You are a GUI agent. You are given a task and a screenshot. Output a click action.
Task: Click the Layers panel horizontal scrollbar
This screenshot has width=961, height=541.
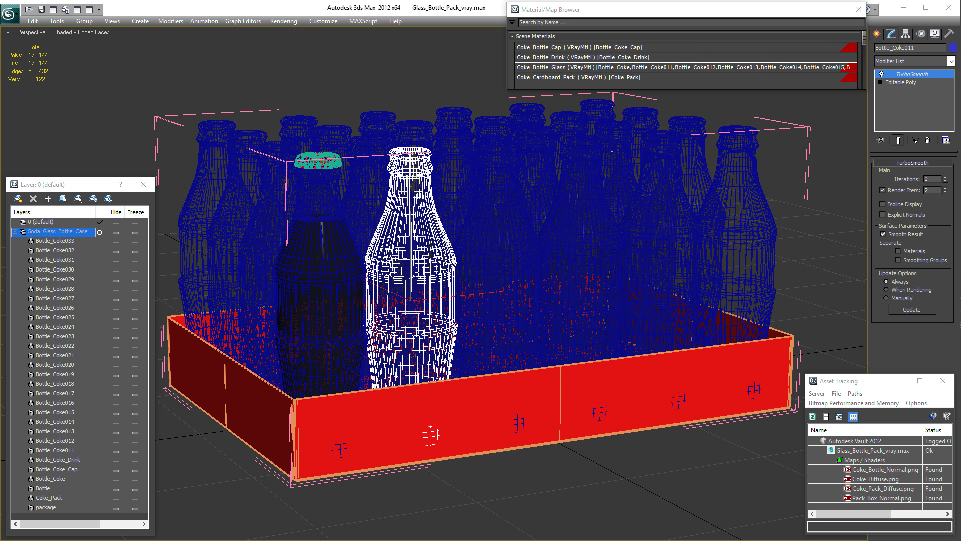point(59,524)
